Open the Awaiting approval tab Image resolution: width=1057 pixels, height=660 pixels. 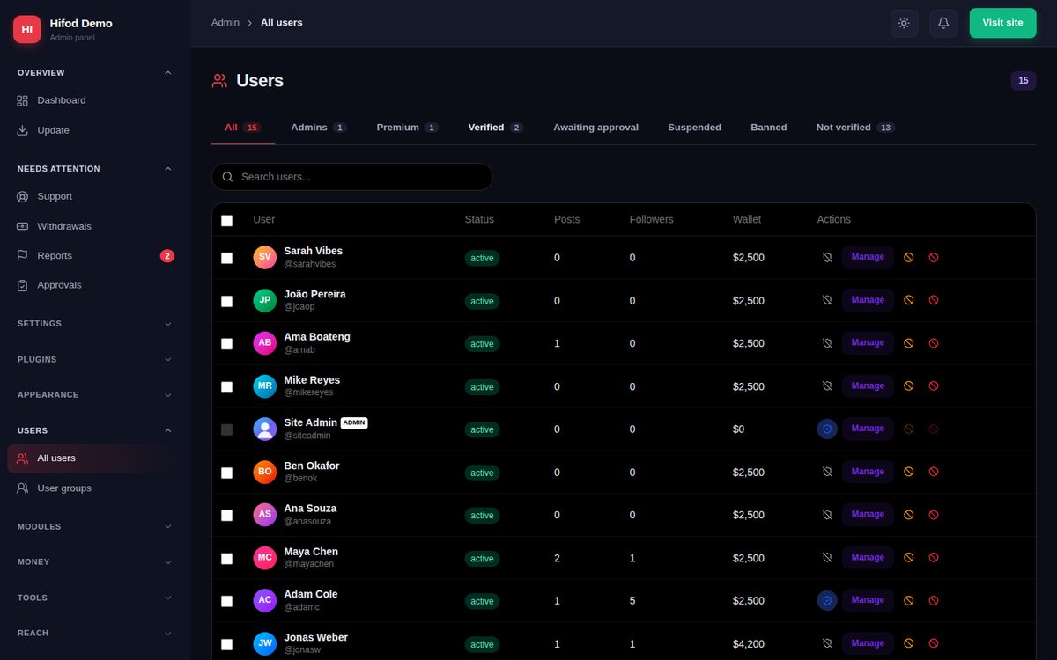pos(595,128)
